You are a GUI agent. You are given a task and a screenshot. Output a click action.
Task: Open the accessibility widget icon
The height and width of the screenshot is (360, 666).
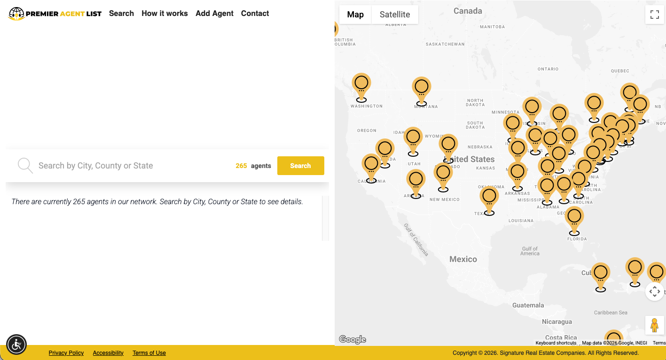tap(16, 345)
